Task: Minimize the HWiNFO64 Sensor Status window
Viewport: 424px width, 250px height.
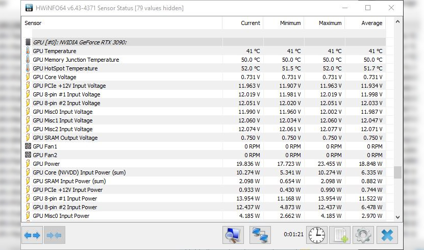Action: click(x=345, y=8)
